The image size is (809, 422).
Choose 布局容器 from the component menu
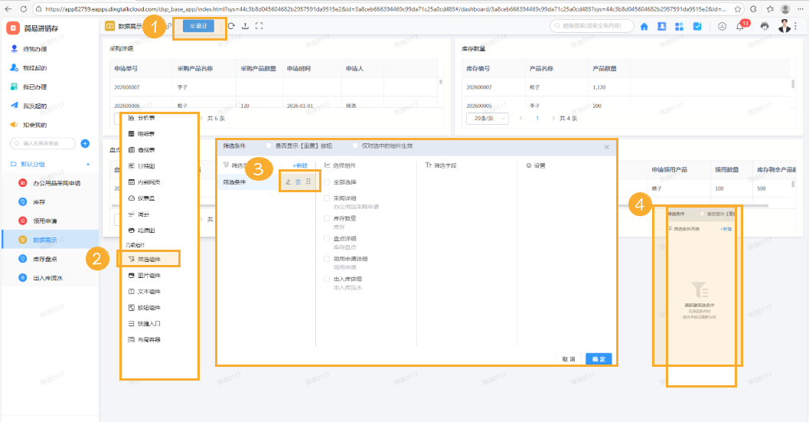148,340
